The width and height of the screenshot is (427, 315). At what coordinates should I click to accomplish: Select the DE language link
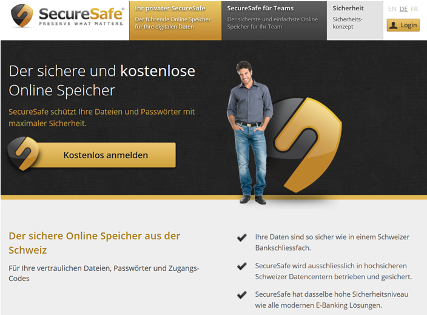tap(403, 9)
